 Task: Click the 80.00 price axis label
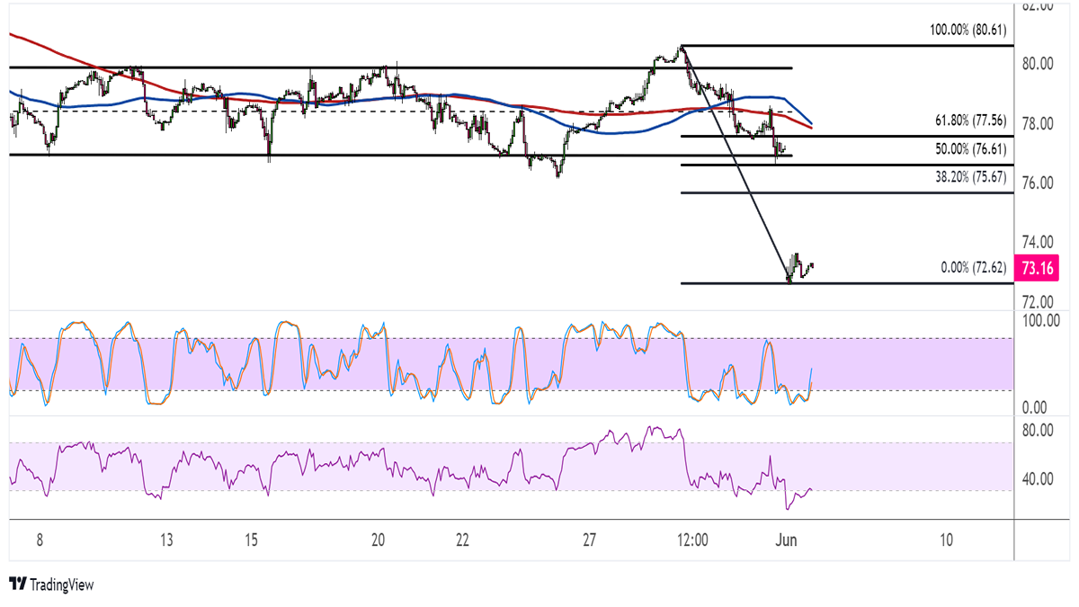pos(1037,64)
